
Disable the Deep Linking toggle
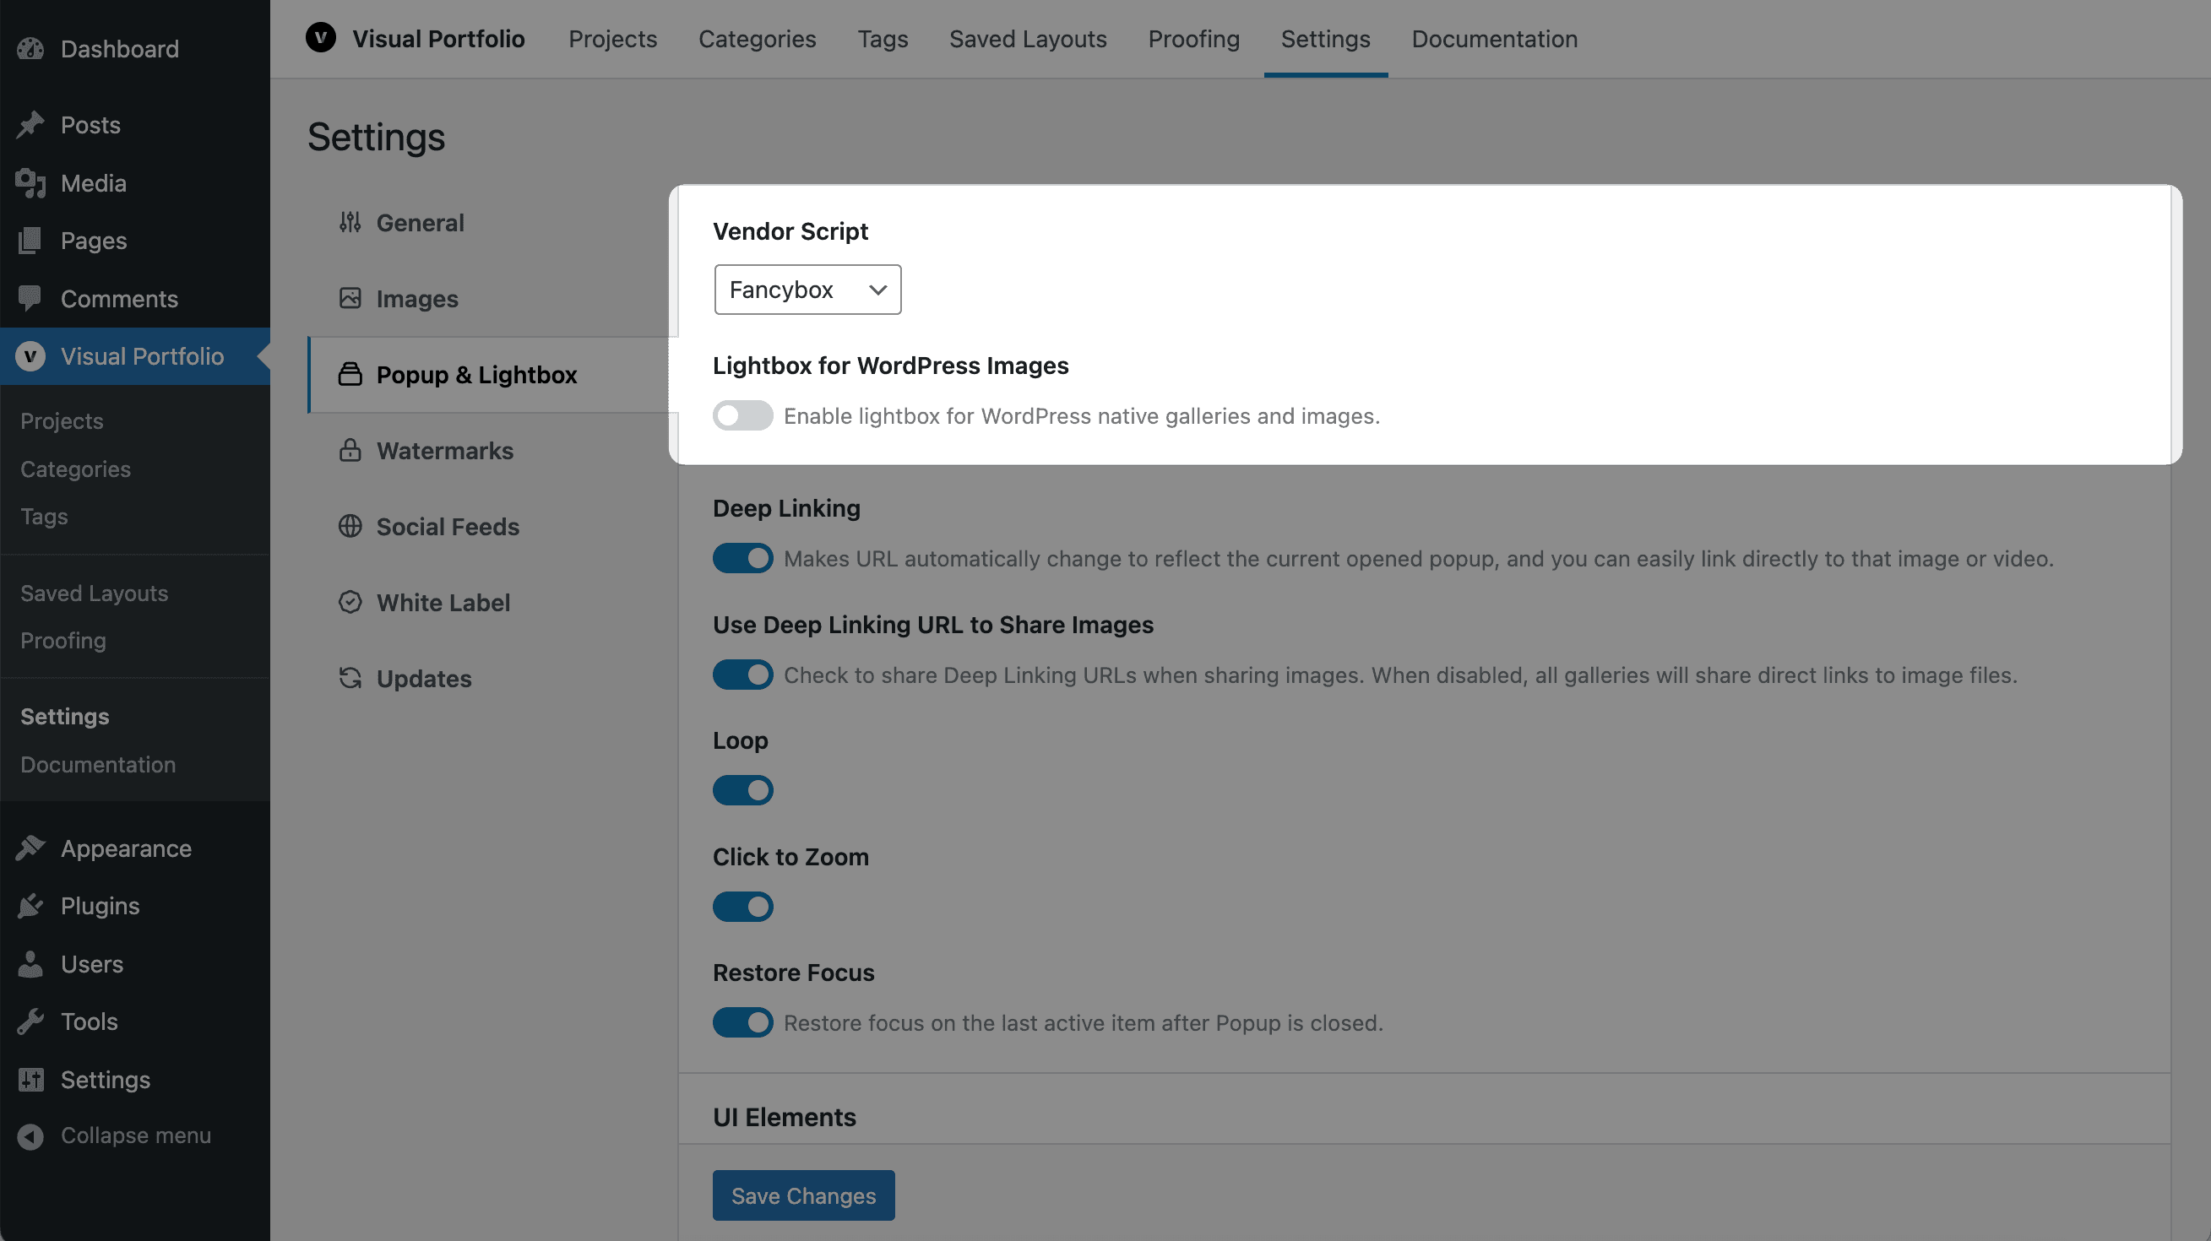(x=742, y=558)
